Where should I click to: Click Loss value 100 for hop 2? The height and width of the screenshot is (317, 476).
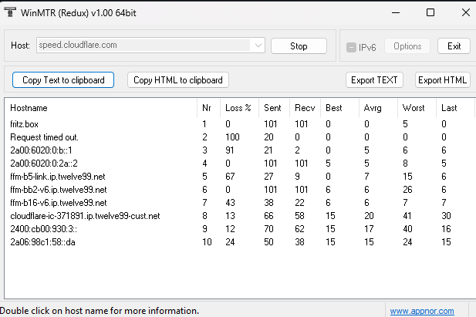coord(232,137)
